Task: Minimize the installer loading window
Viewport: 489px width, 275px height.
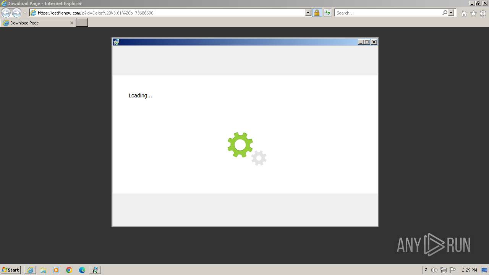Action: 361,42
